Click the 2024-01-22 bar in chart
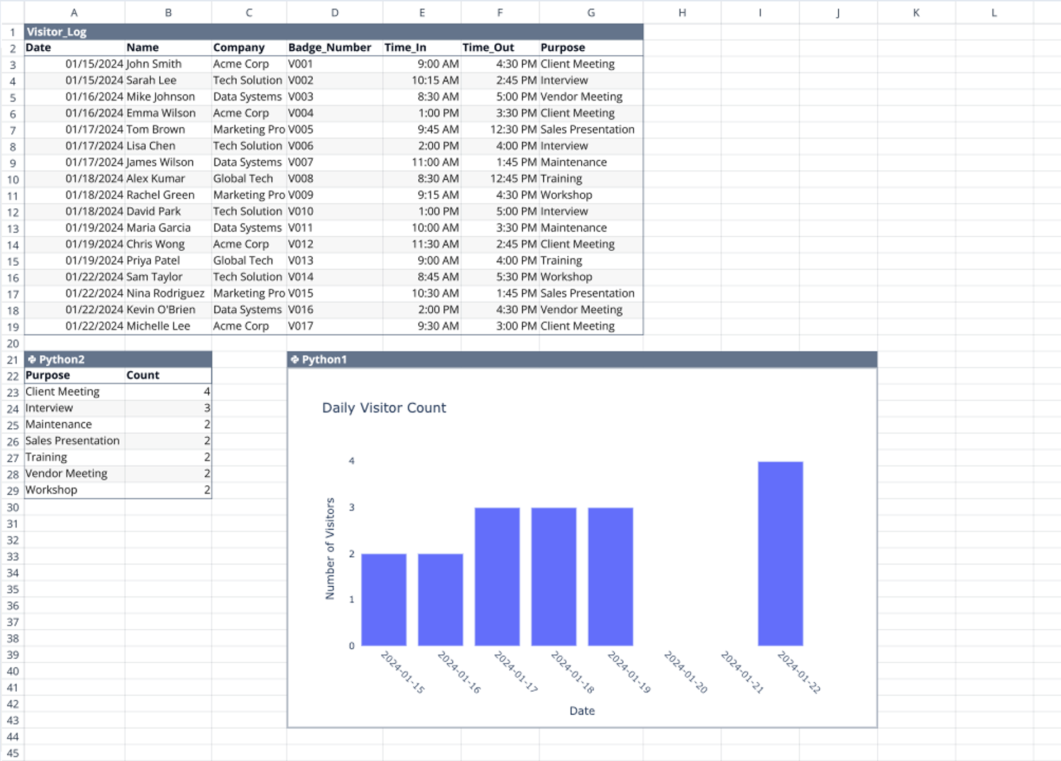Viewport: 1061px width, 761px height. coord(780,553)
